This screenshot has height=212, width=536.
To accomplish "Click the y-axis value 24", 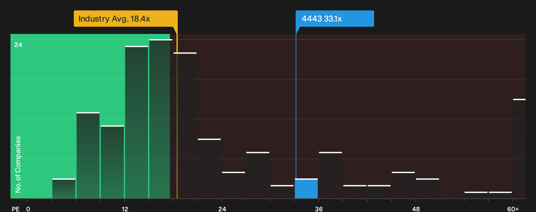I will [18, 45].
